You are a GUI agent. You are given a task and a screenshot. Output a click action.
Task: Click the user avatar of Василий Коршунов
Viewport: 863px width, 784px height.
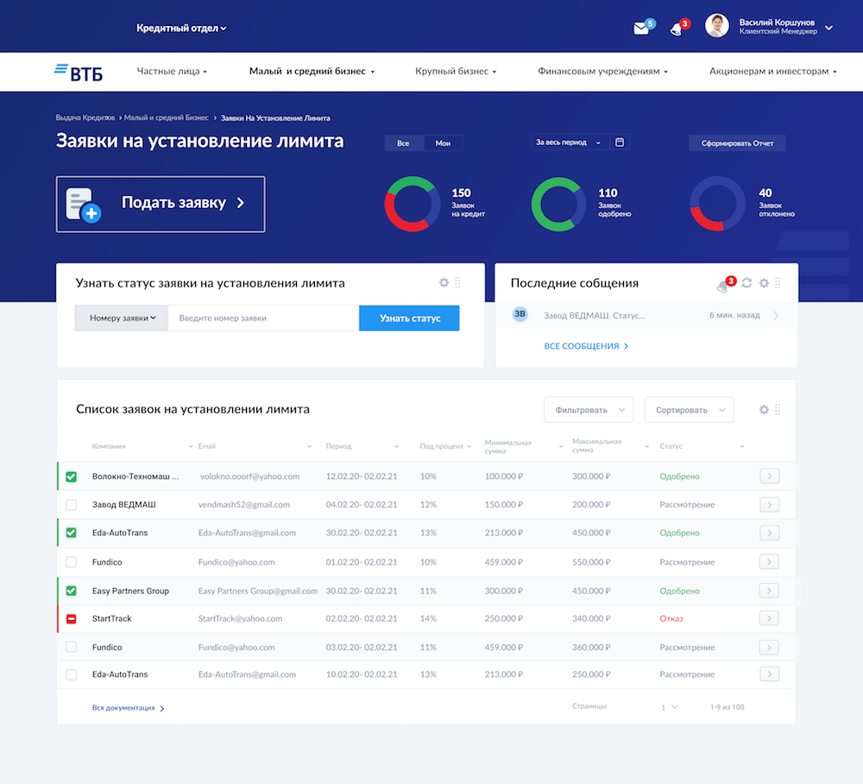pyautogui.click(x=717, y=26)
